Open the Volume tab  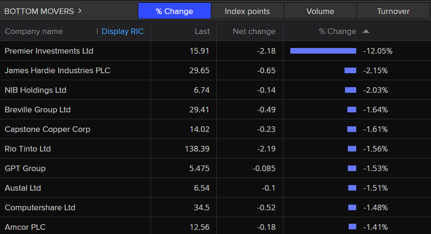[x=320, y=11]
